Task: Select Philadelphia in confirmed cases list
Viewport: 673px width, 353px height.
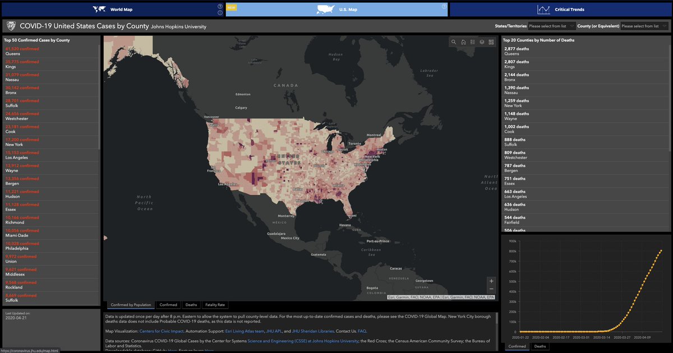Action: [x=50, y=246]
